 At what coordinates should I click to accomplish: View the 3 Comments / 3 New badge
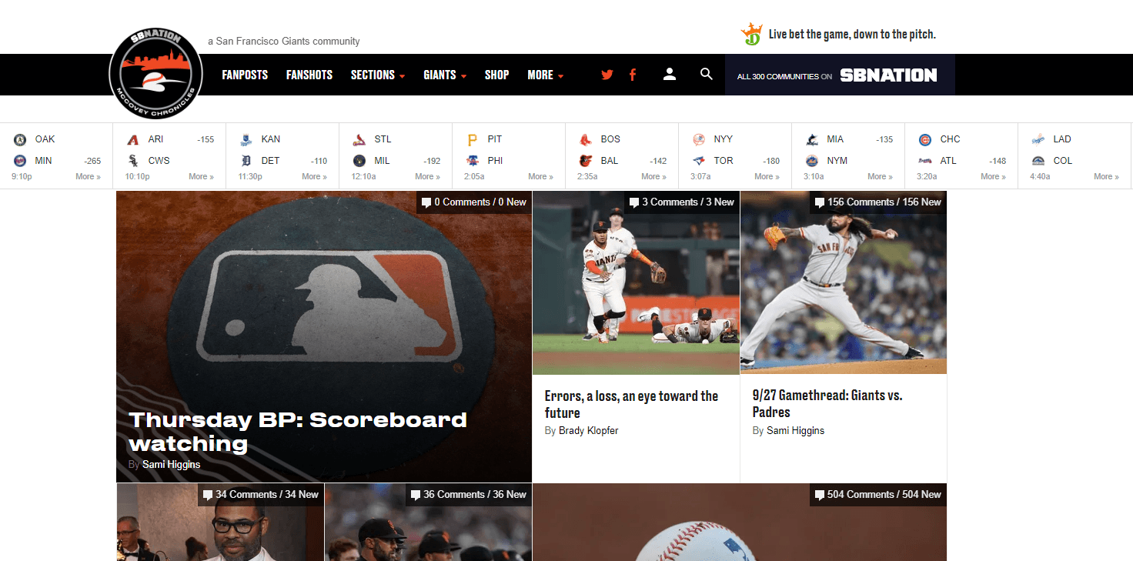click(682, 202)
